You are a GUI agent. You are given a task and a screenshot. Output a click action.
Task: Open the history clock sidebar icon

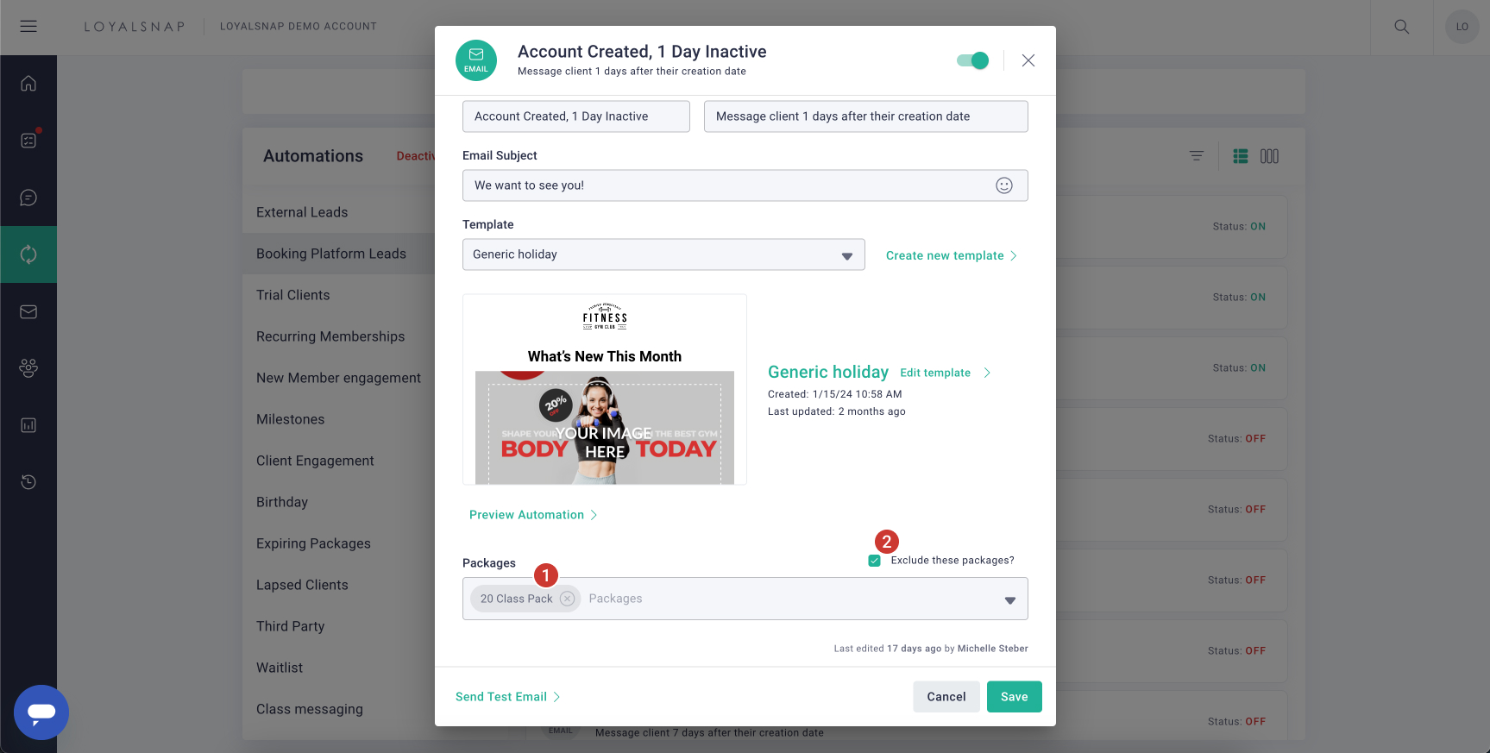pyautogui.click(x=28, y=482)
